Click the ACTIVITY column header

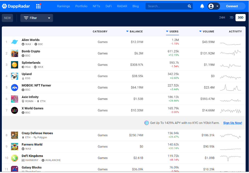tap(235, 32)
